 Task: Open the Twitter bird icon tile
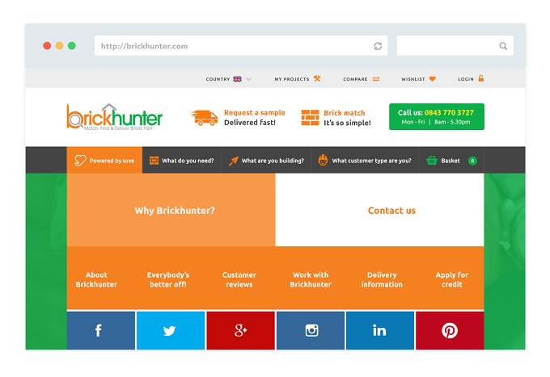click(171, 330)
